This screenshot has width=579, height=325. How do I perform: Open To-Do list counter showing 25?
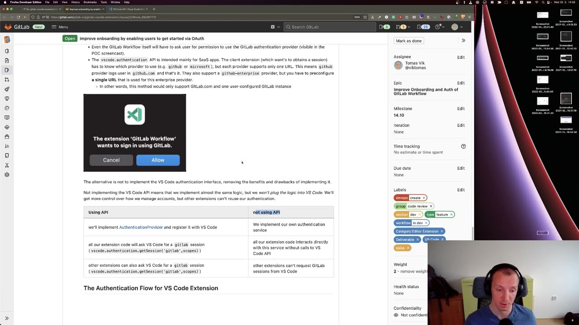(x=423, y=27)
